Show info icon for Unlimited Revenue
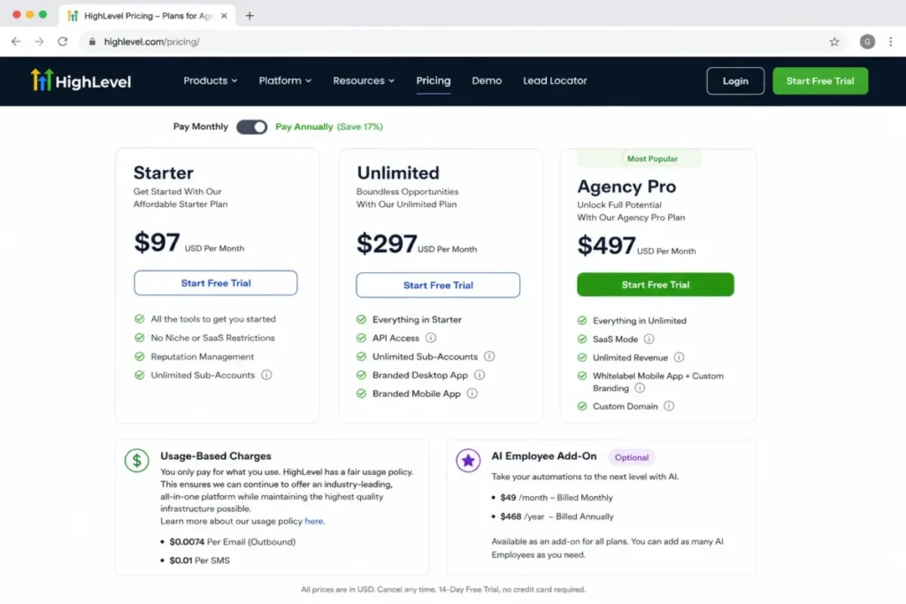The height and width of the screenshot is (604, 906). [x=679, y=357]
